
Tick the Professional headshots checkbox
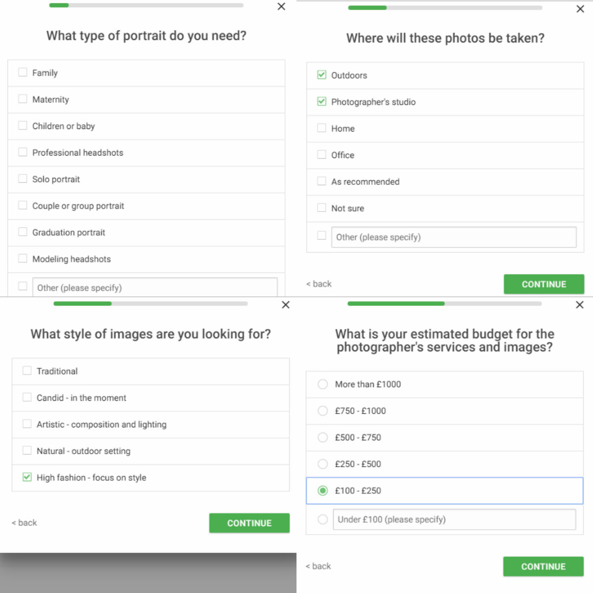[x=23, y=152]
